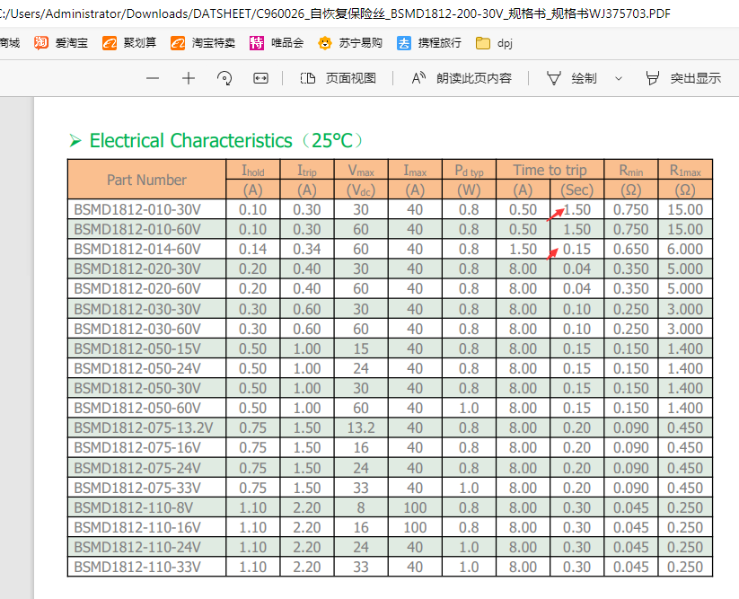The height and width of the screenshot is (599, 739).
Task: Click the 携程旅行 blue favicon
Action: [x=404, y=43]
